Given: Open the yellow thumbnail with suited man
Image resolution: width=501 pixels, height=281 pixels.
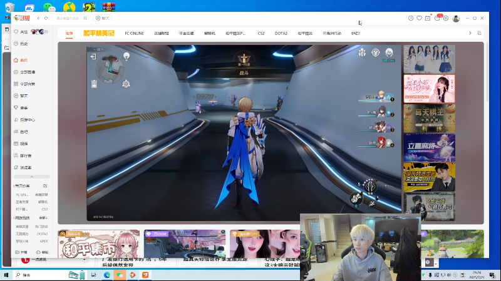Looking at the screenshot, I should point(429,177).
